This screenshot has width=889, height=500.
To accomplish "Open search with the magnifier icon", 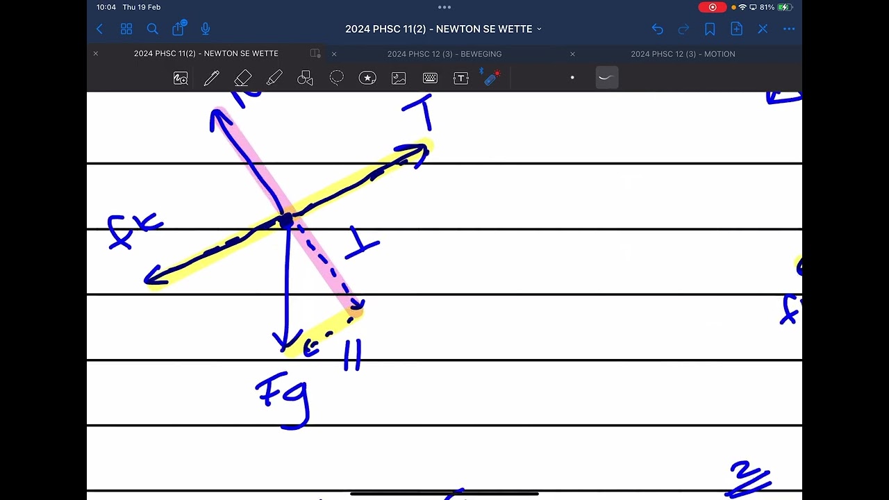I will click(x=153, y=29).
